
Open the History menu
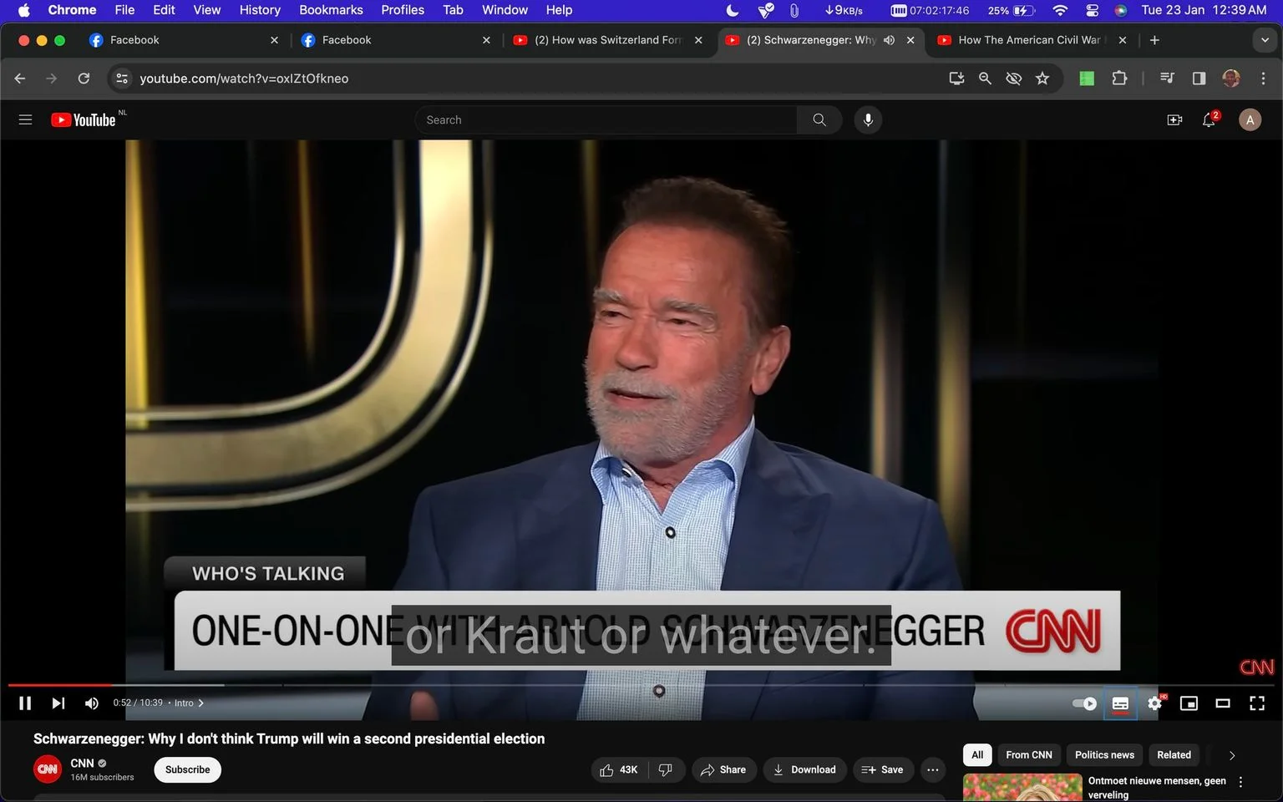point(260,10)
